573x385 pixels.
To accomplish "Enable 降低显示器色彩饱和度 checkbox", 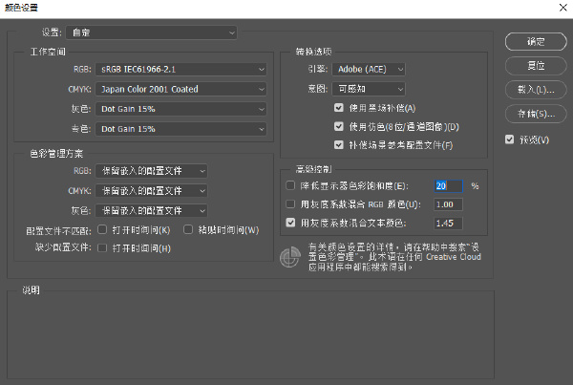I will (291, 185).
